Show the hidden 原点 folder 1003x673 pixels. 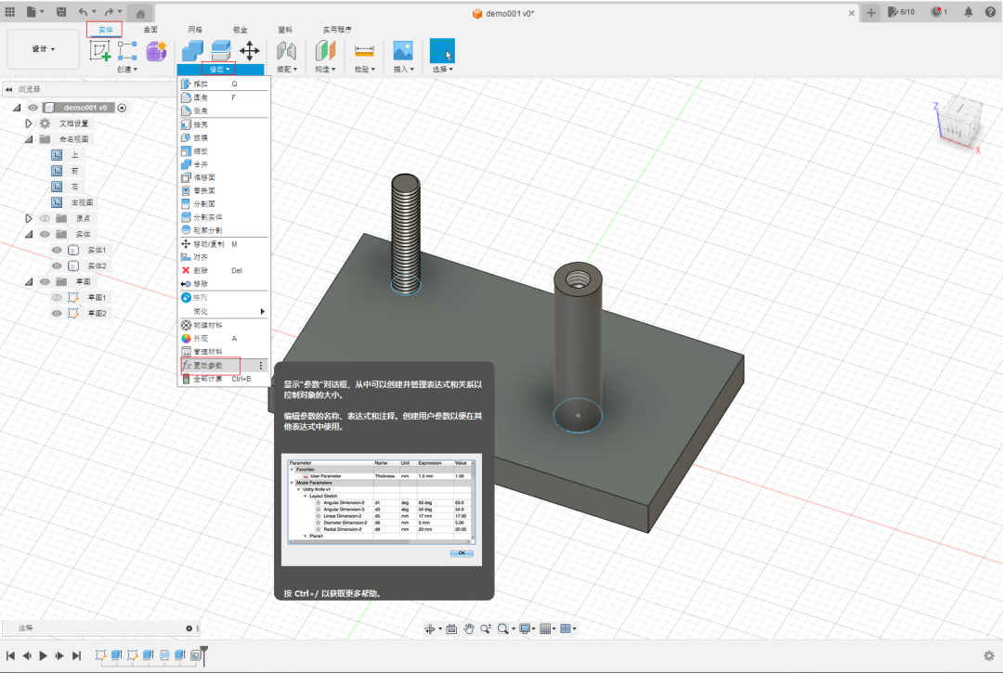tap(45, 218)
